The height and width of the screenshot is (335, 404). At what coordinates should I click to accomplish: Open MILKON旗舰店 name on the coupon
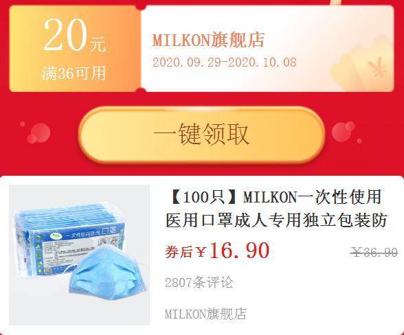208,41
